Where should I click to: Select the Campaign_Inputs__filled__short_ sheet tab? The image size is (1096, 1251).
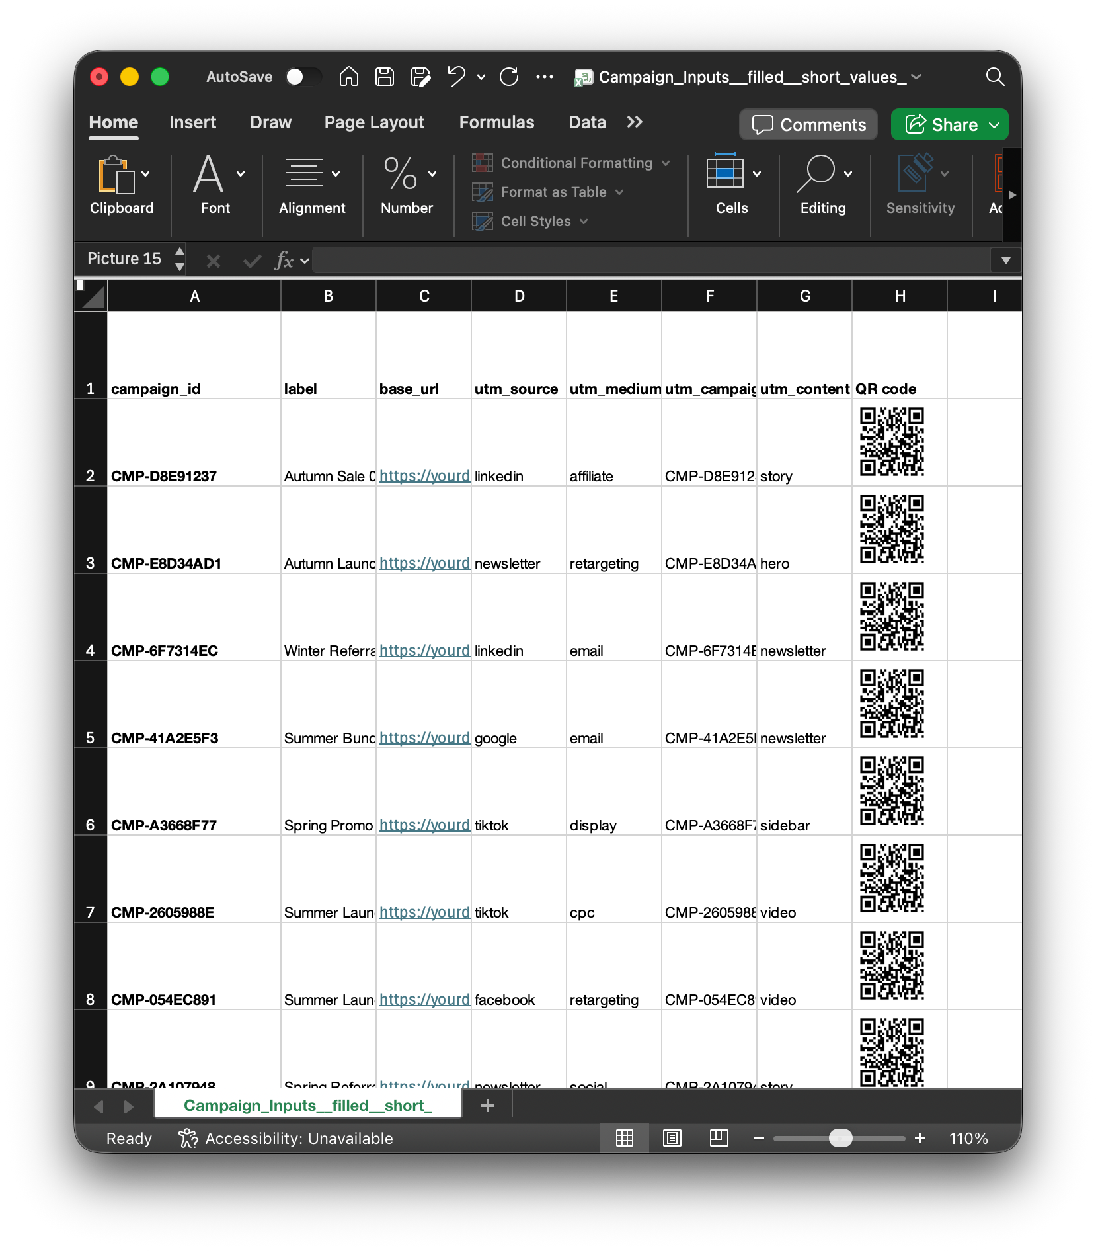(308, 1106)
